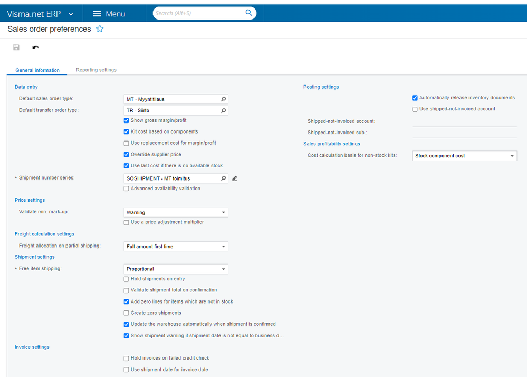Image resolution: width=527 pixels, height=377 pixels.
Task: Click the Posting settings heading
Action: point(321,87)
